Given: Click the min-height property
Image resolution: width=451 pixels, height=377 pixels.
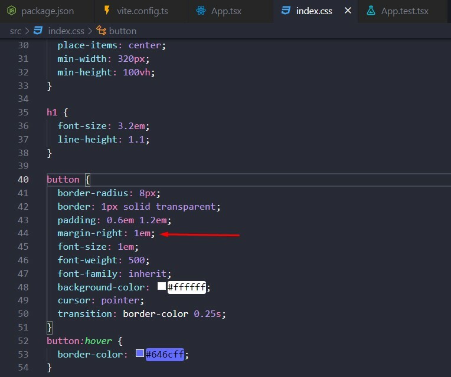Looking at the screenshot, I should (85, 72).
